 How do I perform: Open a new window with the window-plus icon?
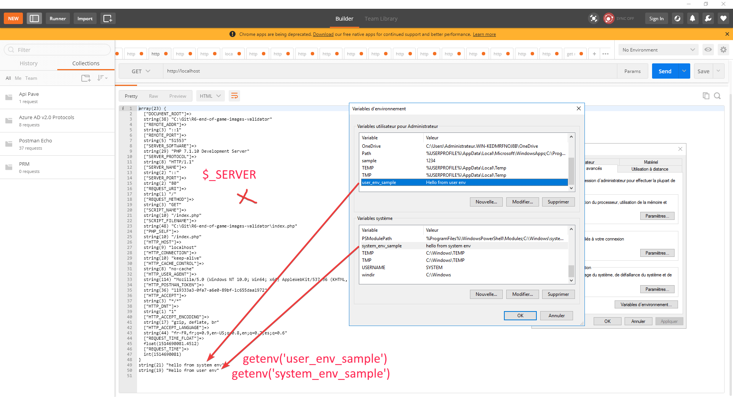pyautogui.click(x=108, y=18)
